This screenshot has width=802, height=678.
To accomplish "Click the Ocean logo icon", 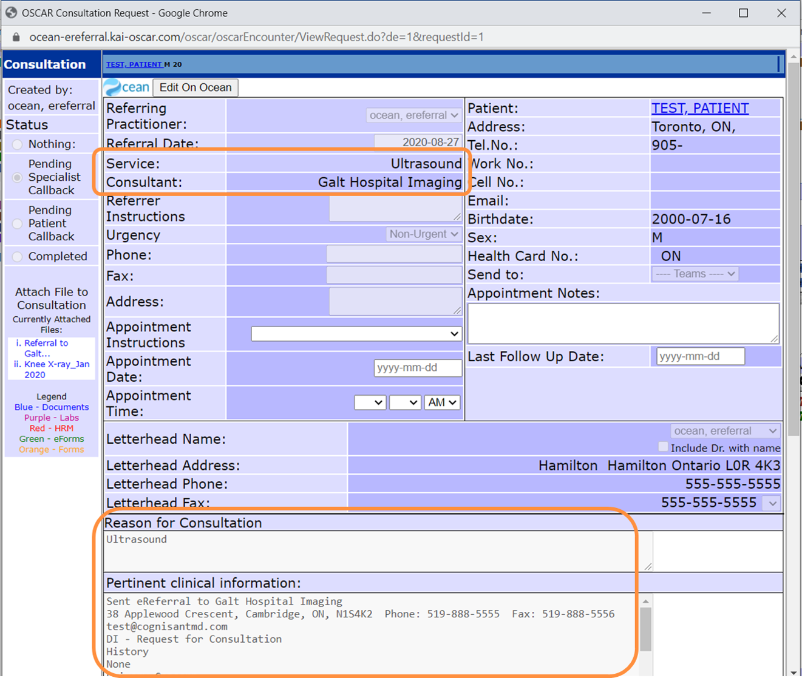I will 126,87.
